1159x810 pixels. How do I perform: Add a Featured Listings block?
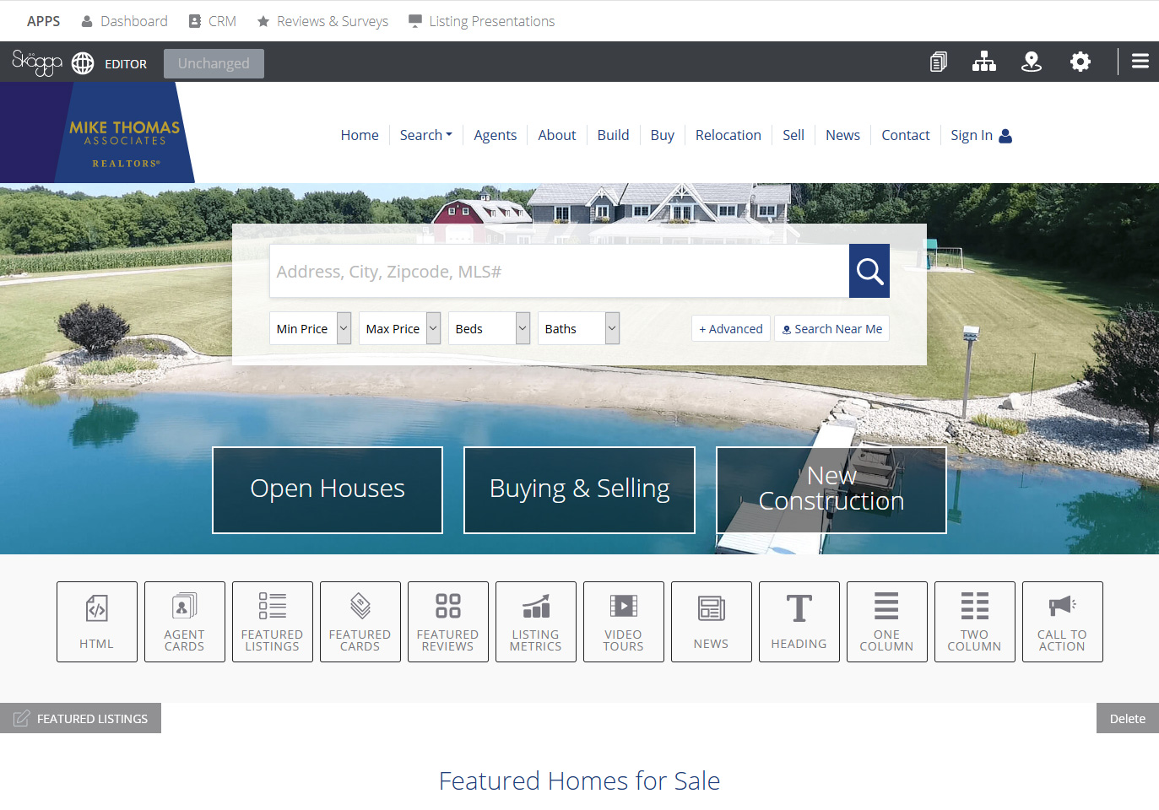pos(273,622)
